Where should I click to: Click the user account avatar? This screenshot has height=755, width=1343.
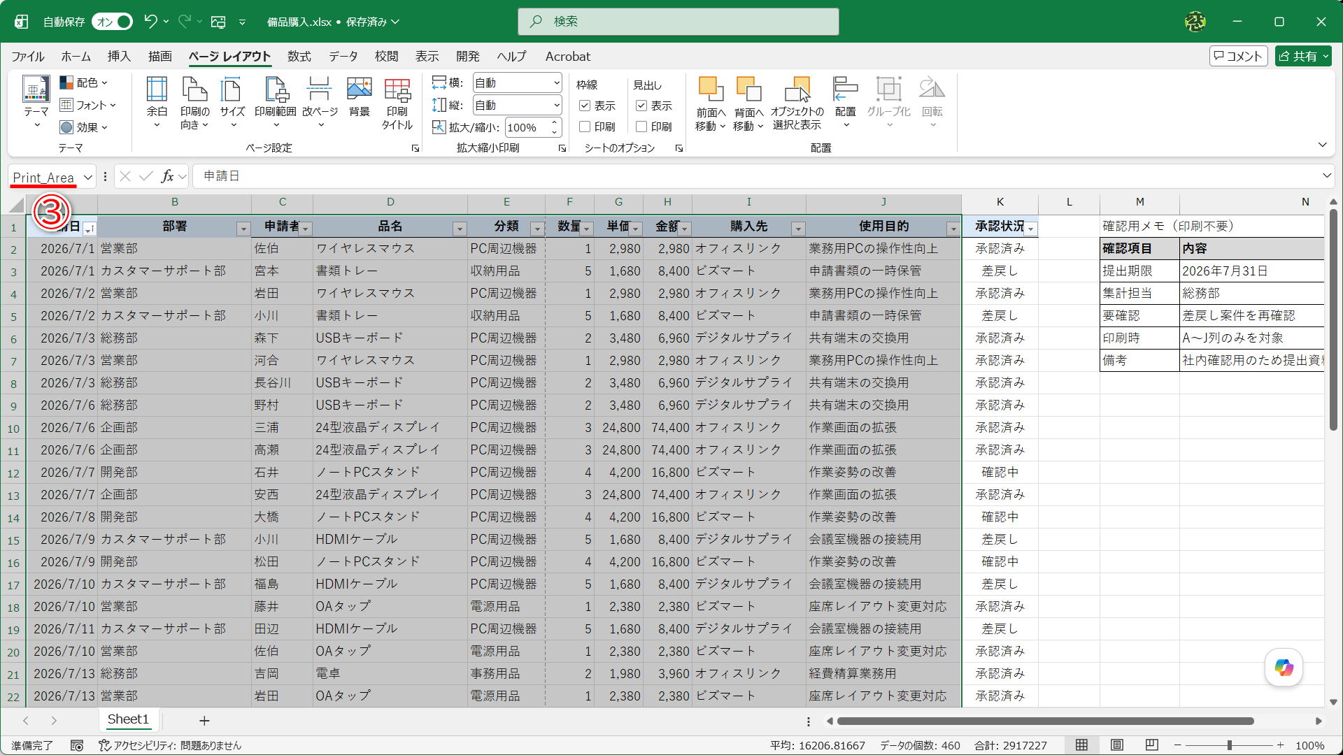tap(1195, 22)
